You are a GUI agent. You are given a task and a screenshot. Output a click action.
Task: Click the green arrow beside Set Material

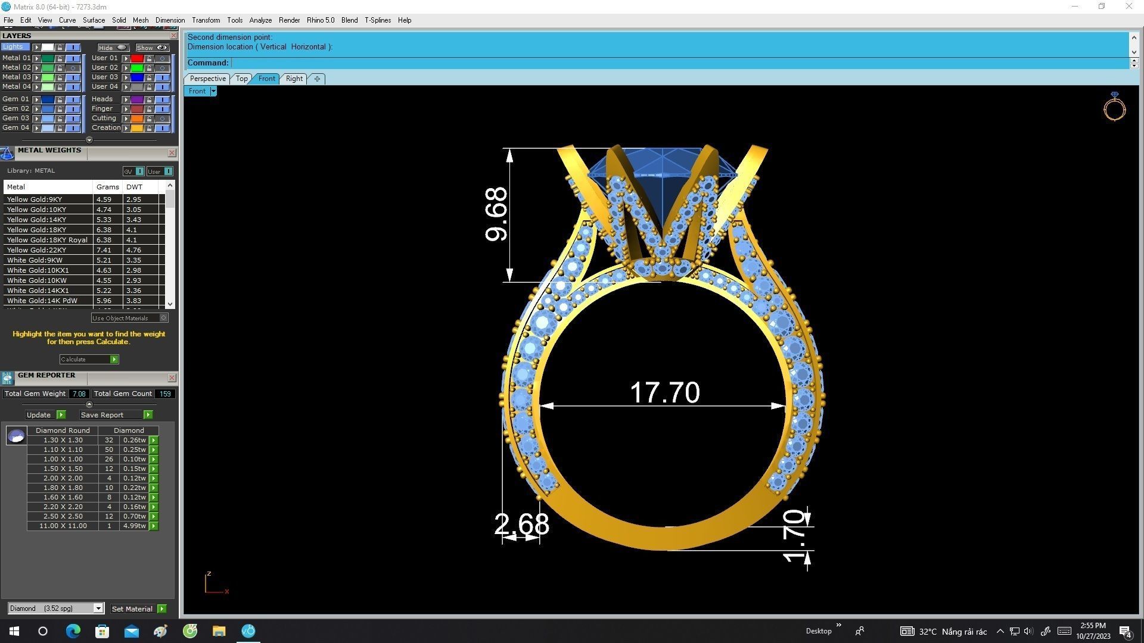click(x=161, y=608)
